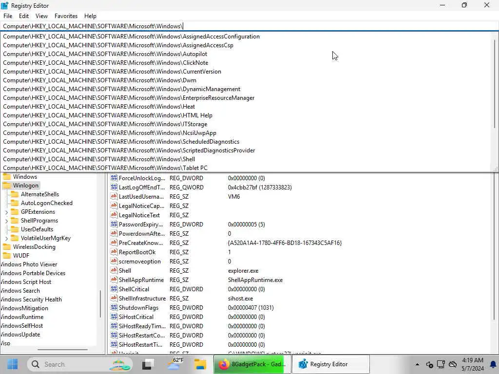Select the SiHostCritical value name
This screenshot has height=374, width=499.
coord(136,317)
